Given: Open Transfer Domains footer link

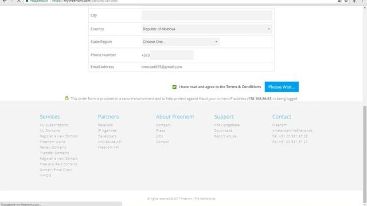Looking at the screenshot, I should coord(54,153).
